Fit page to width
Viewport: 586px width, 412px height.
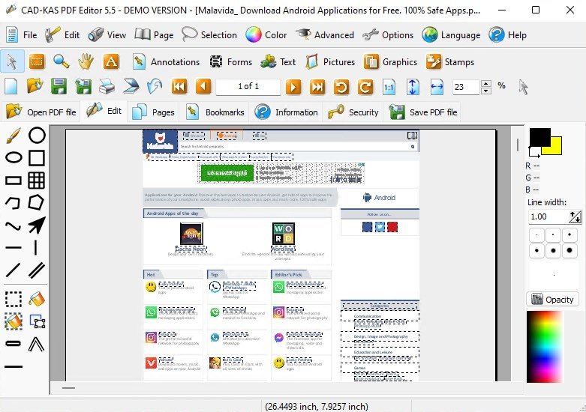(x=437, y=87)
